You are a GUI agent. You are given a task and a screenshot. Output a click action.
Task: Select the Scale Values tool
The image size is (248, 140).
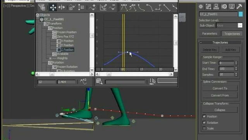81,7
